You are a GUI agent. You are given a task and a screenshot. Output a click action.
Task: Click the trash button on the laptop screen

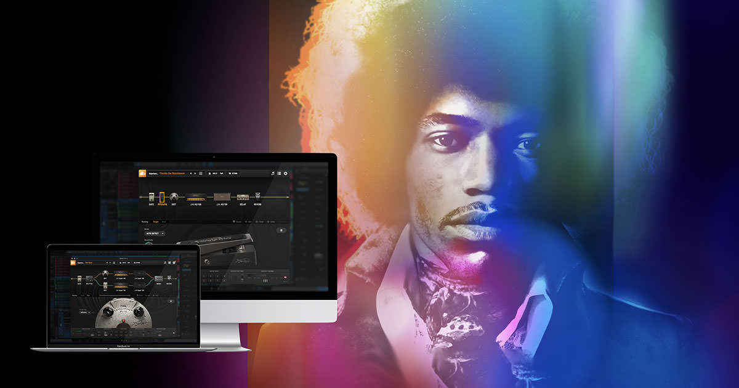[171, 301]
